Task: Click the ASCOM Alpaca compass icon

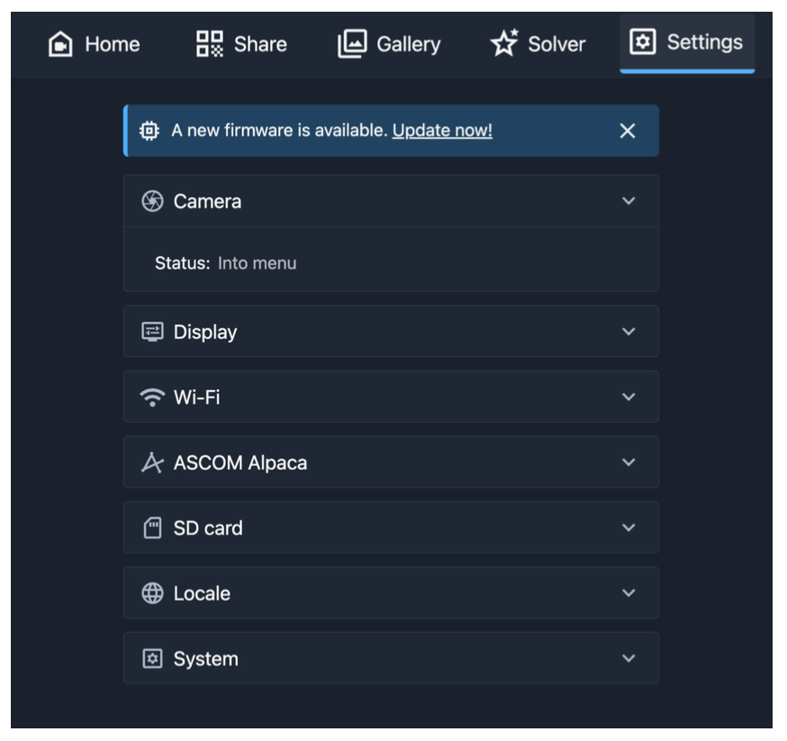Action: pos(152,463)
